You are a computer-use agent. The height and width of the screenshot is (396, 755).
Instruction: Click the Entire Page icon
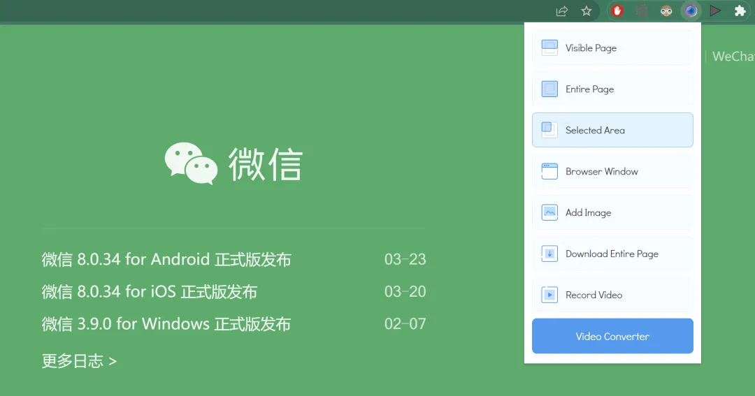(549, 89)
